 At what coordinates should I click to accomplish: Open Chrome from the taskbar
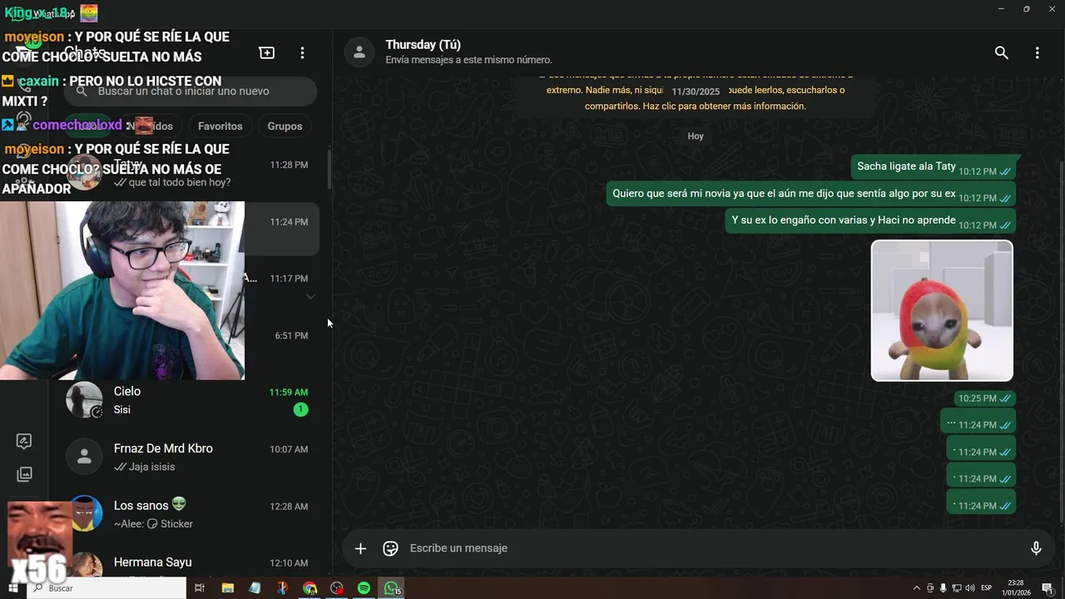[310, 588]
